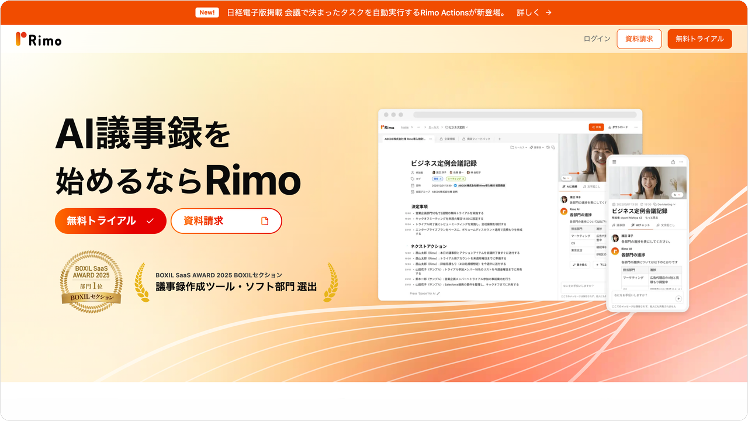Switch to the 商談フィードバック tab
Viewport: 748px width, 421px height.
(476, 139)
